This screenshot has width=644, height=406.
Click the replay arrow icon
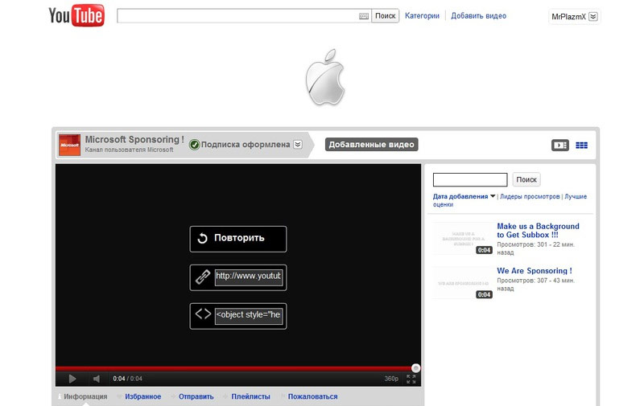[x=203, y=238]
